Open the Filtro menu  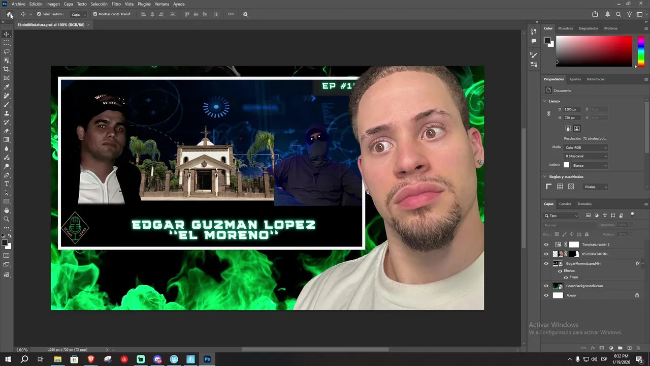[116, 4]
